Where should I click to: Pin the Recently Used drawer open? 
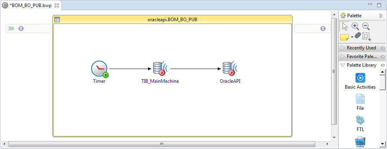(383, 48)
